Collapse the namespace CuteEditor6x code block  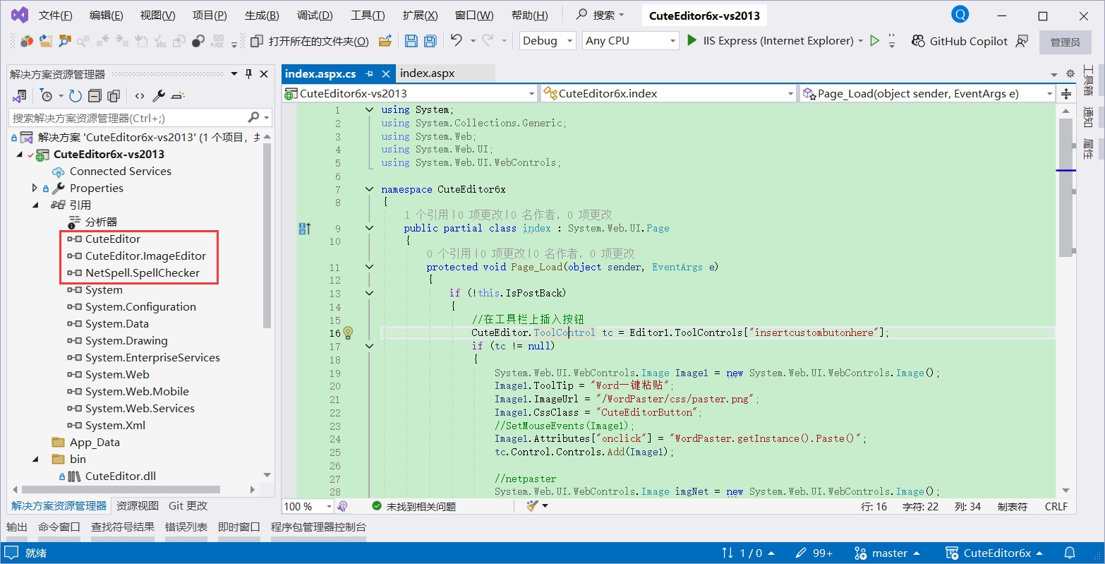[369, 189]
